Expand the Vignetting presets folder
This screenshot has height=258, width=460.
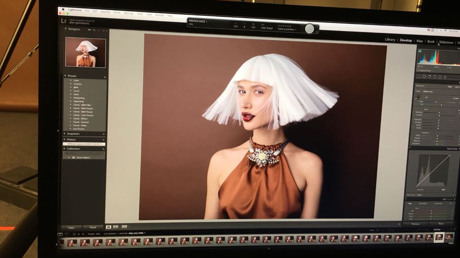(x=71, y=101)
